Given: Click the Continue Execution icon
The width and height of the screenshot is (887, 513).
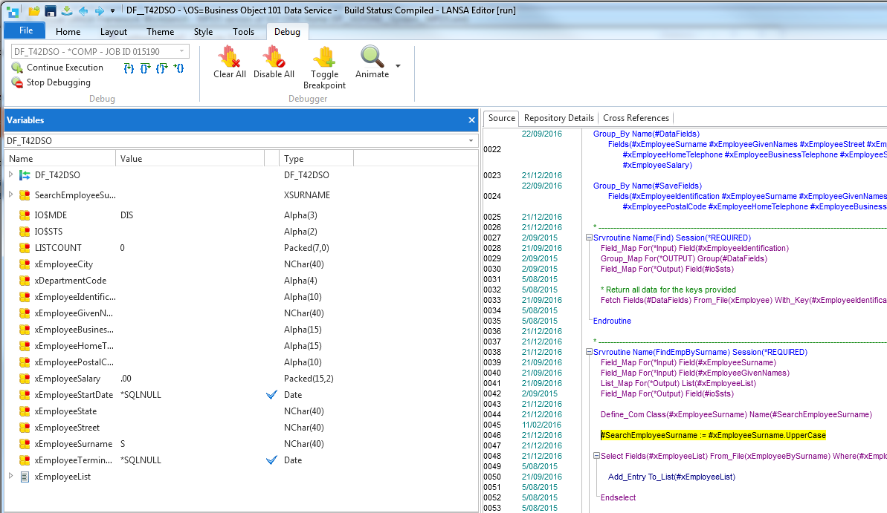Looking at the screenshot, I should point(17,68).
